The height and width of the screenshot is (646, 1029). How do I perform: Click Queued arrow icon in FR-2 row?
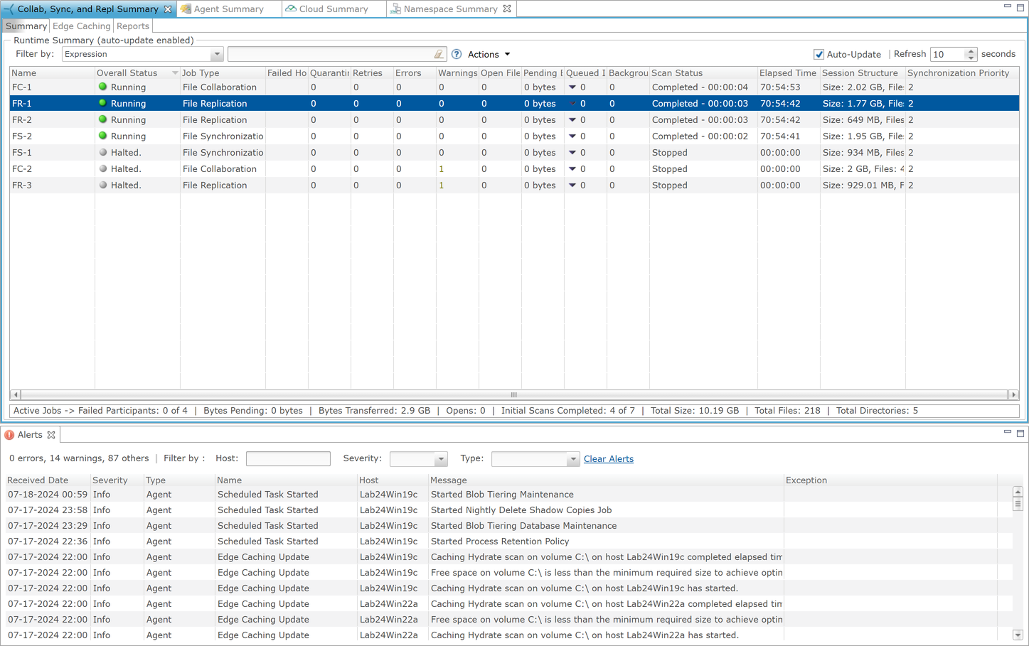pyautogui.click(x=572, y=120)
